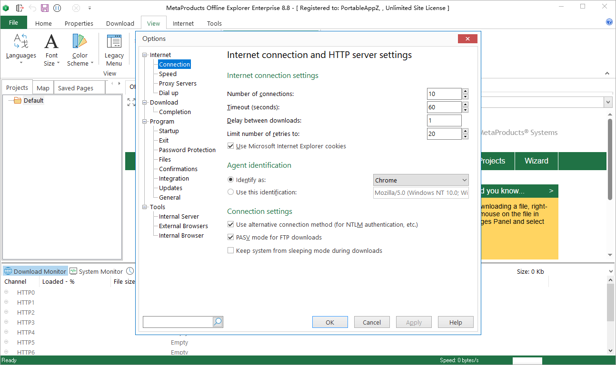The height and width of the screenshot is (365, 616).
Task: Click the Languages icon in ribbon
Action: 21,42
